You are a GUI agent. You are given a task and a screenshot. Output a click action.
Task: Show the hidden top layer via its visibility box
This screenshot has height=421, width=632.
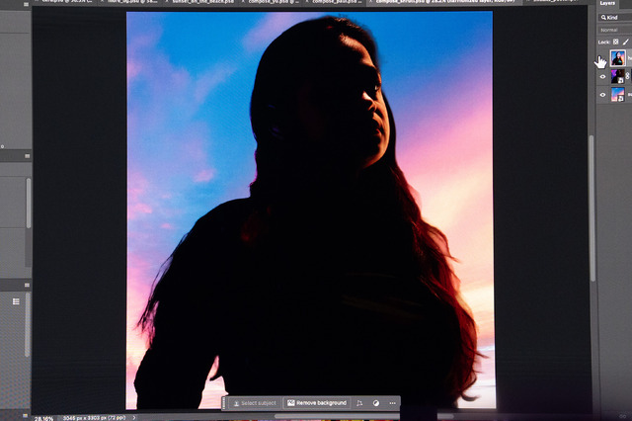tap(602, 58)
